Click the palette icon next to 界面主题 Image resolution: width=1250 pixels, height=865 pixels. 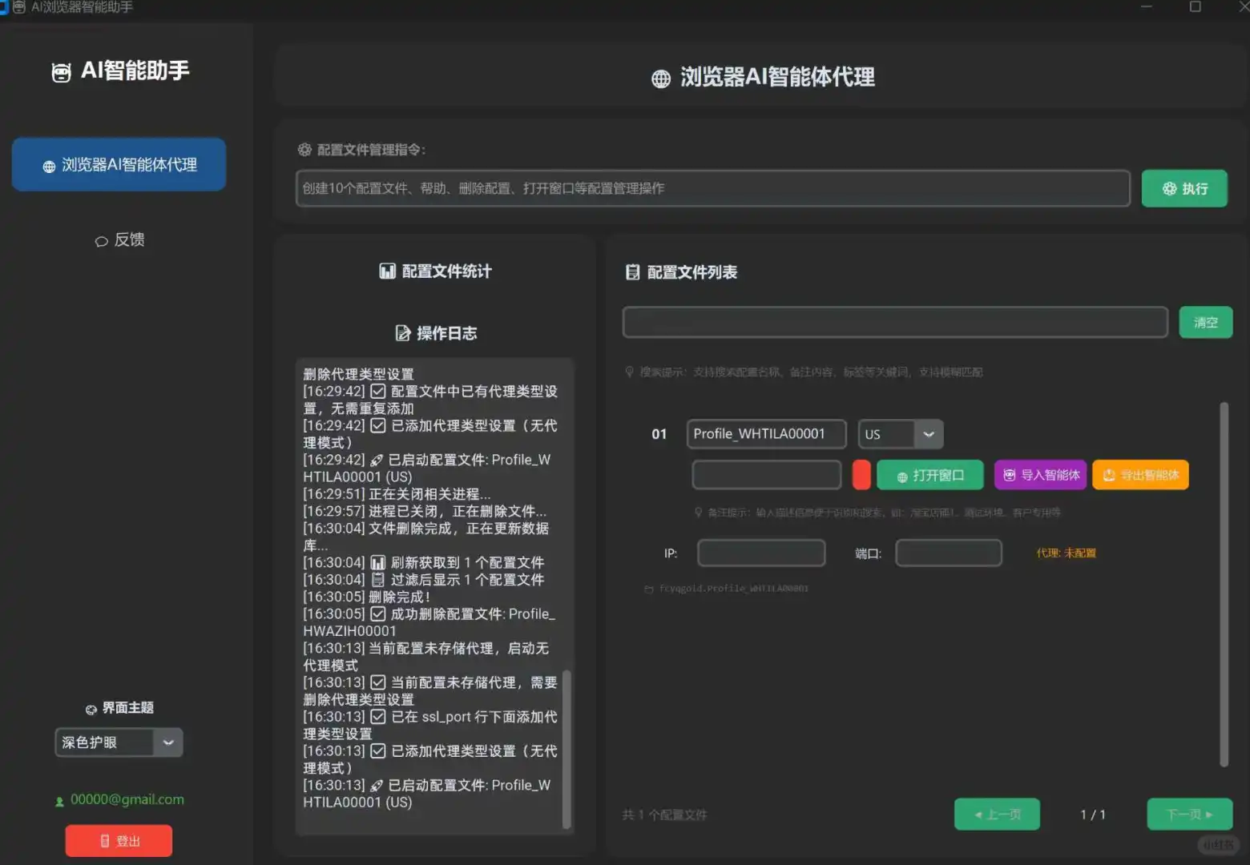[x=90, y=708]
